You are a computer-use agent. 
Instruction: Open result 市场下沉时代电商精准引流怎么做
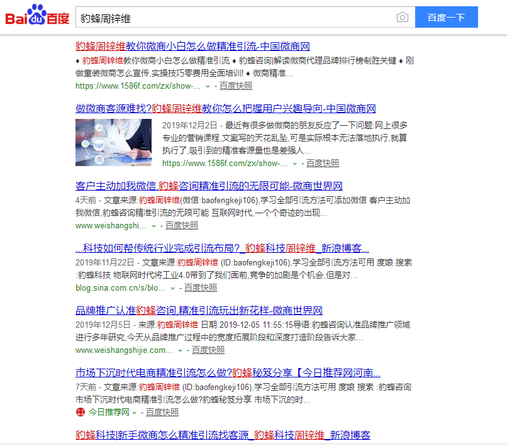click(228, 373)
